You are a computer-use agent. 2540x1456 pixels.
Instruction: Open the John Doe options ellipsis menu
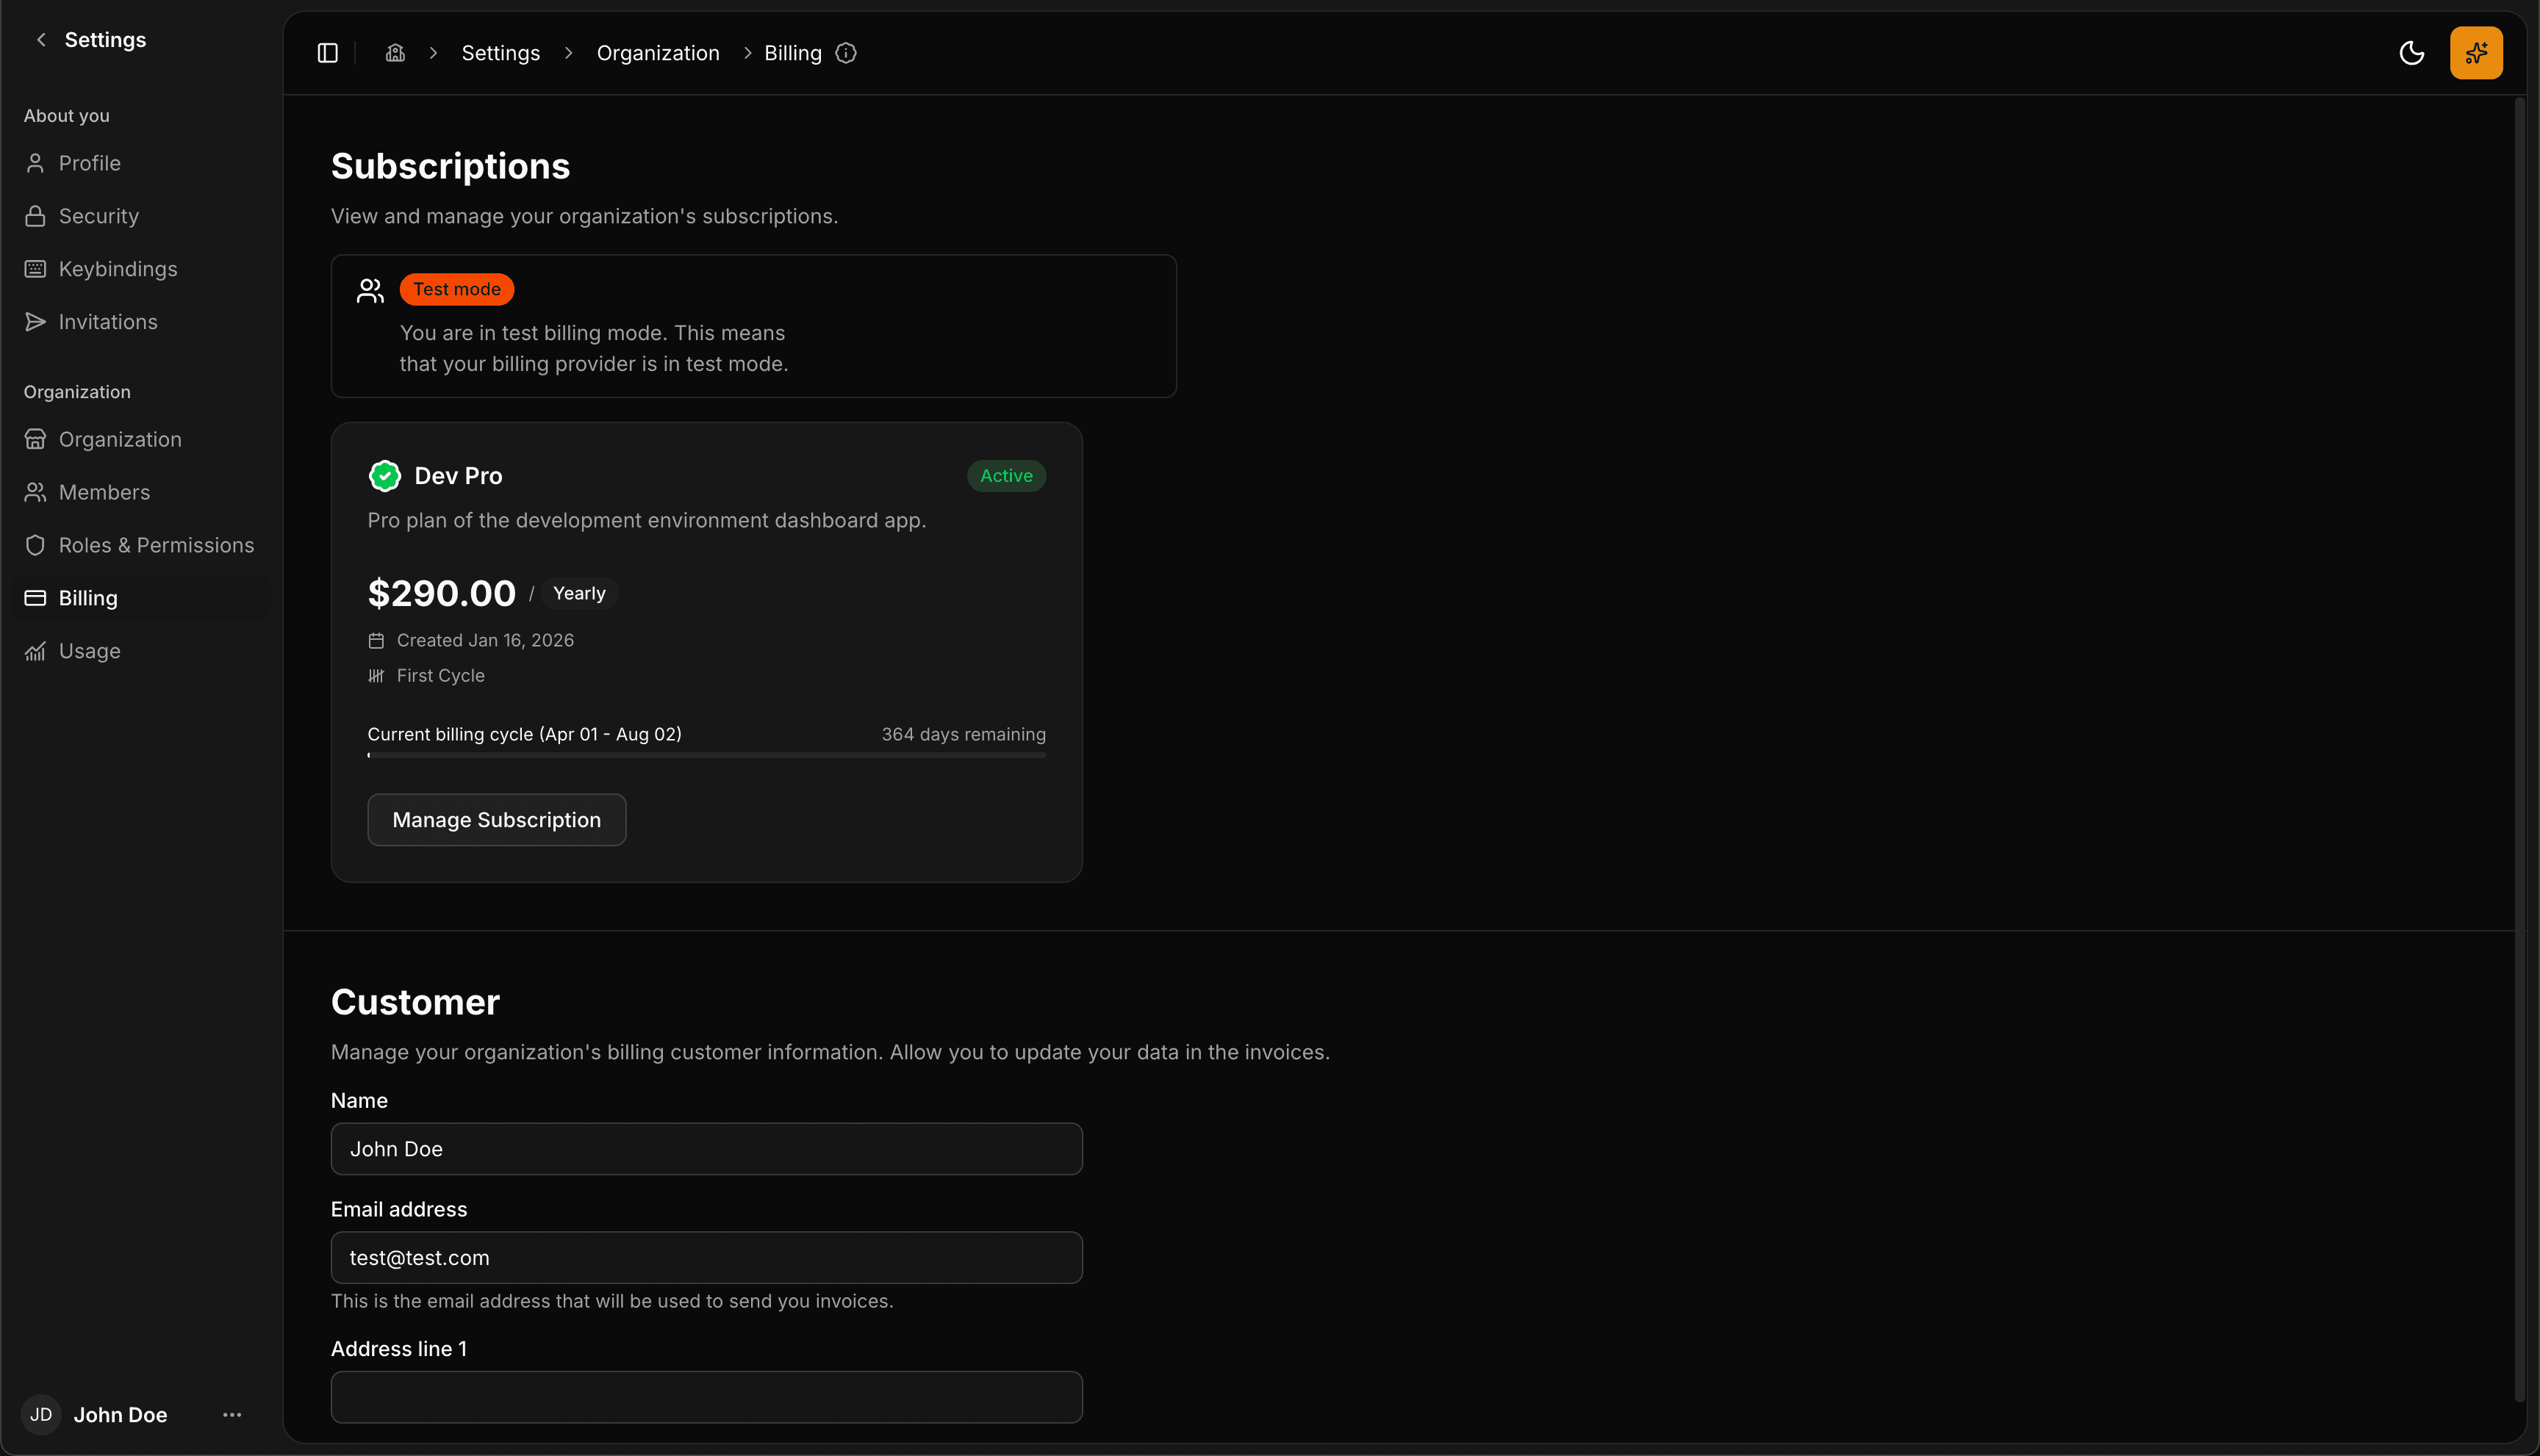coord(231,1414)
